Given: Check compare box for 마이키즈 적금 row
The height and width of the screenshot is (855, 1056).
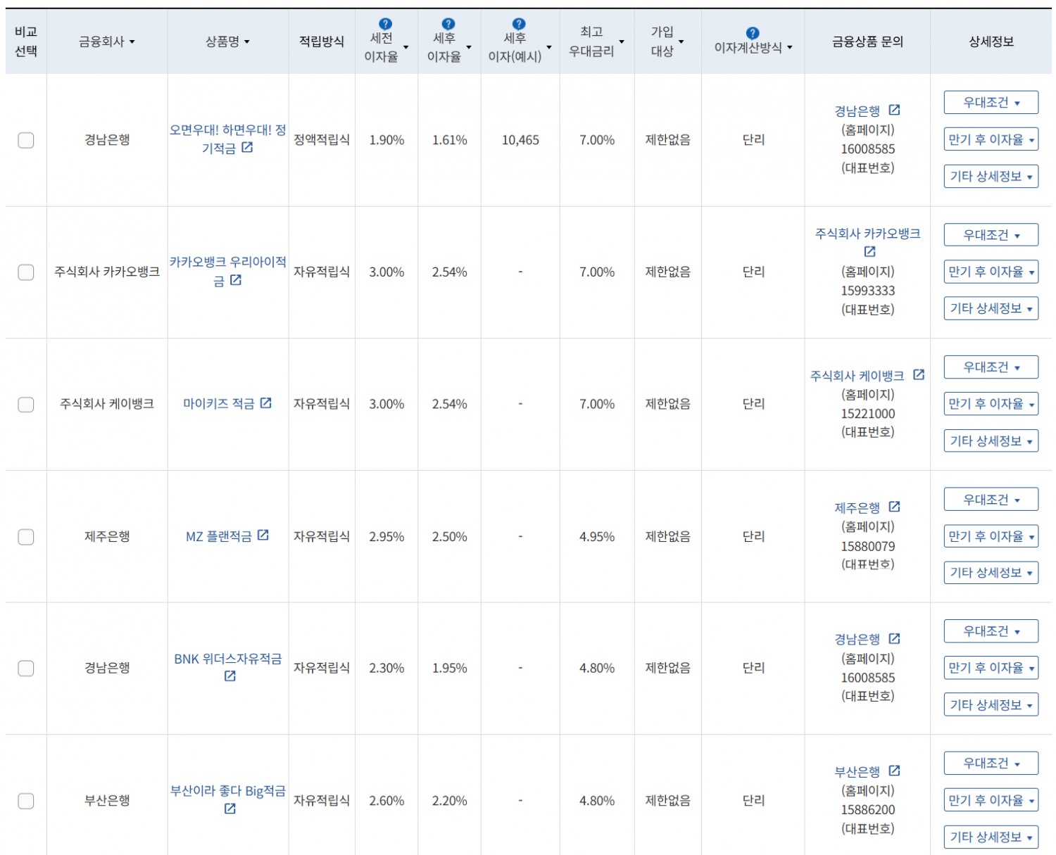Looking at the screenshot, I should (26, 405).
